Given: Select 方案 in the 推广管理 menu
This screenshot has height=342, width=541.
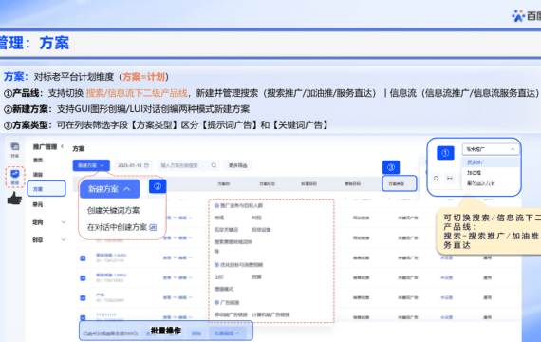Looking at the screenshot, I should pyautogui.click(x=47, y=189).
